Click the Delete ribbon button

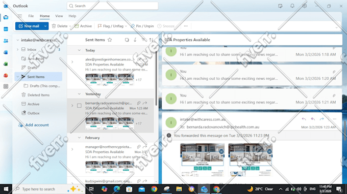pos(60,26)
